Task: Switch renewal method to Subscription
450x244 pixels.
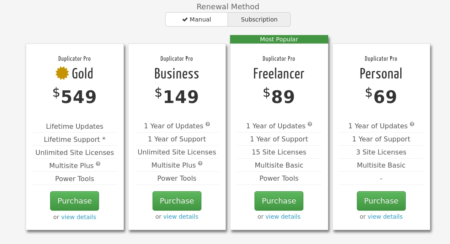Action: tap(259, 19)
